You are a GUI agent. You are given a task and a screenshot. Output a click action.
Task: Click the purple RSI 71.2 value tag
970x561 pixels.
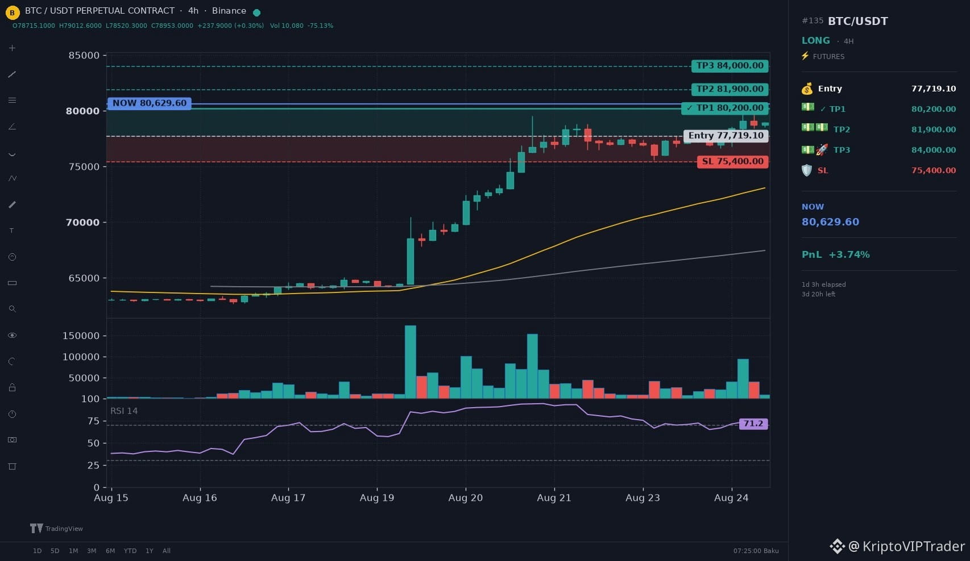point(753,424)
